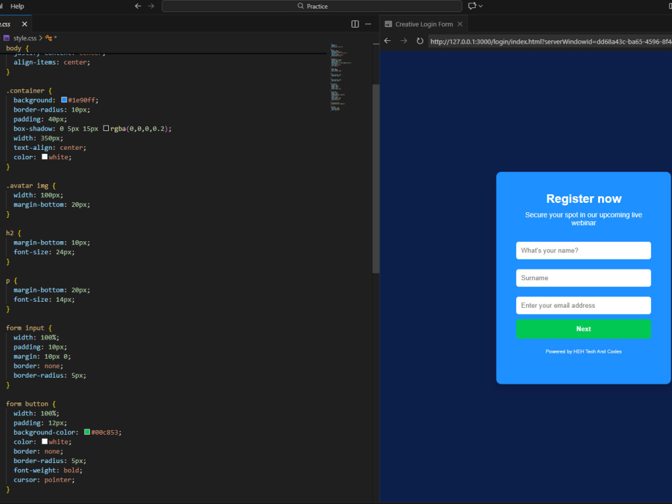
Task: Place cursor on .container selector line
Action: tap(29, 91)
